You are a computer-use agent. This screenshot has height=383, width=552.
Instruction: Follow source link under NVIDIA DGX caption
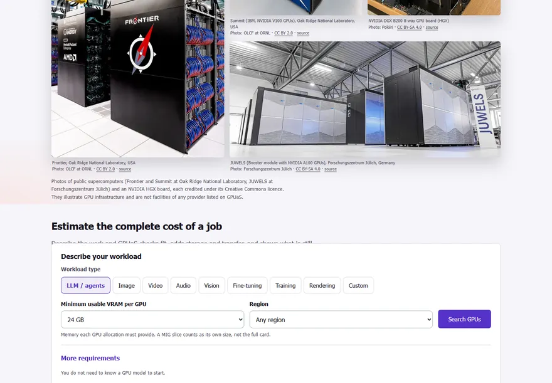click(432, 27)
